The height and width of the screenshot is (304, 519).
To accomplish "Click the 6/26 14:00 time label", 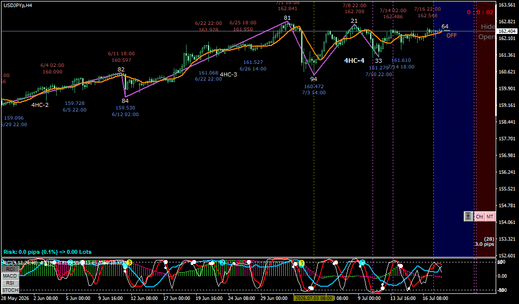I will (253, 69).
